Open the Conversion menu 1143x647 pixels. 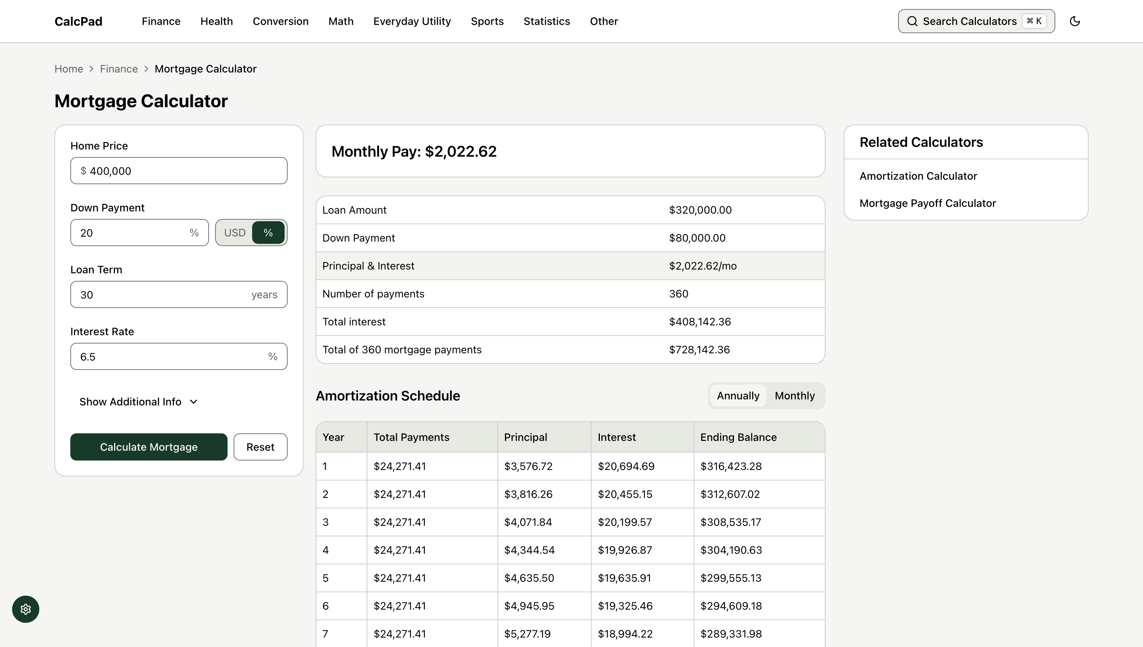pyautogui.click(x=280, y=22)
